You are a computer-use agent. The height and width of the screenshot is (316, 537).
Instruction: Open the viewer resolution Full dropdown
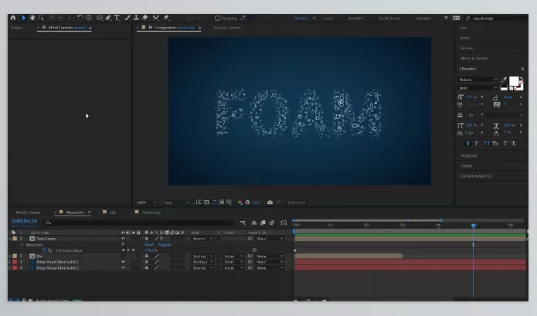coord(177,202)
